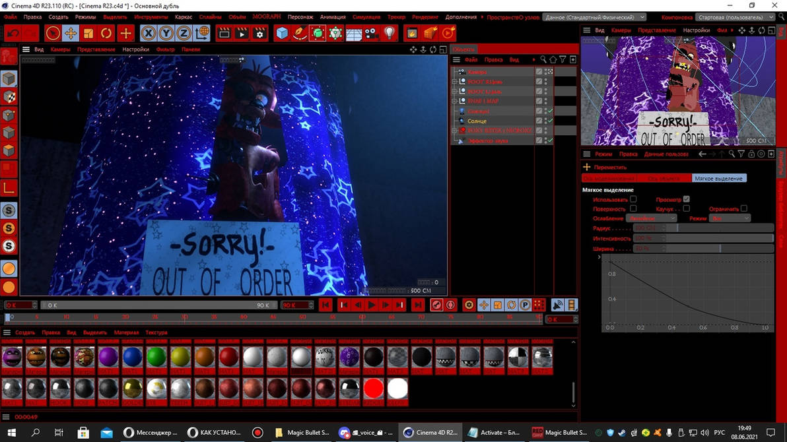Select the Rotate tool in the top toolbar
This screenshot has width=787, height=442.
point(106,34)
